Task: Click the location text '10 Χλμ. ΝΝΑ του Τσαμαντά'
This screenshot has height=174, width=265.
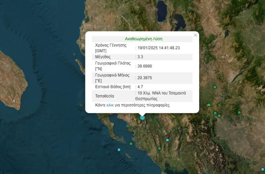Action: (163, 93)
